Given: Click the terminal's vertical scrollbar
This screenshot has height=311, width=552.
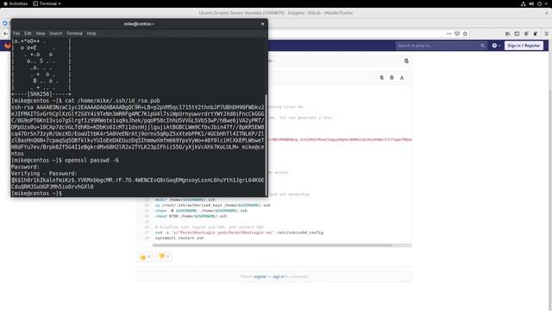Looking at the screenshot, I should (266, 144).
